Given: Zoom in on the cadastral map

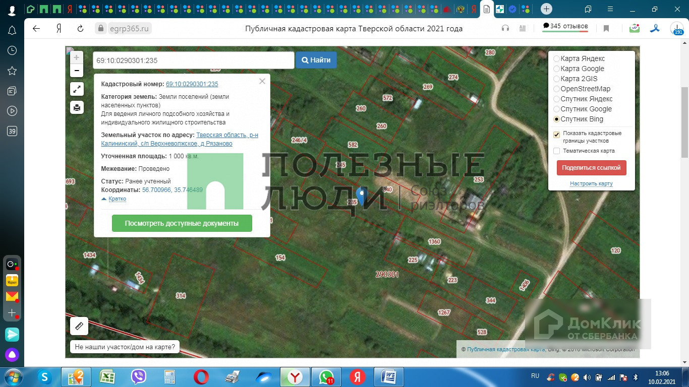Looking at the screenshot, I should coord(77,57).
